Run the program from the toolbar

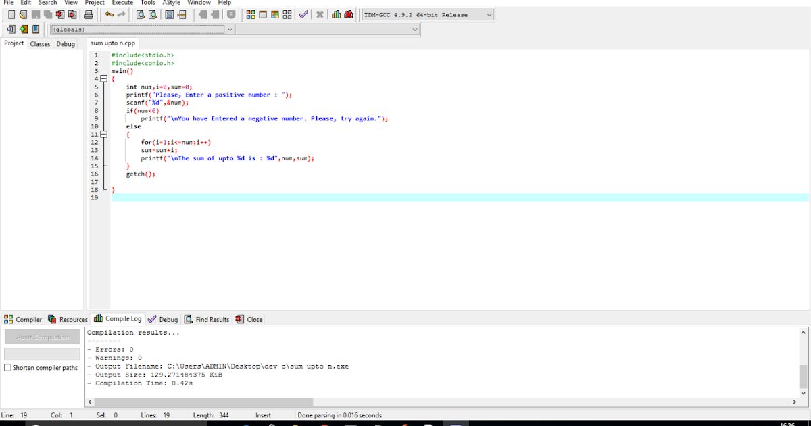[x=262, y=14]
